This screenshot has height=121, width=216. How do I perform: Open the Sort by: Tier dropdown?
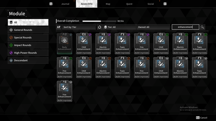click(x=79, y=27)
